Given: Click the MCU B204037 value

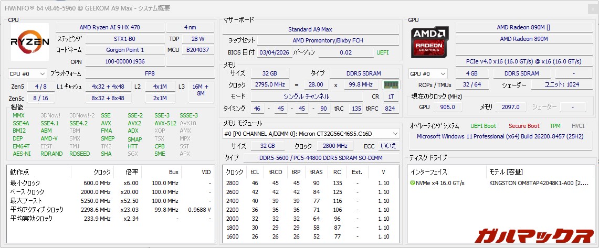Looking at the screenshot, I should (198, 50).
